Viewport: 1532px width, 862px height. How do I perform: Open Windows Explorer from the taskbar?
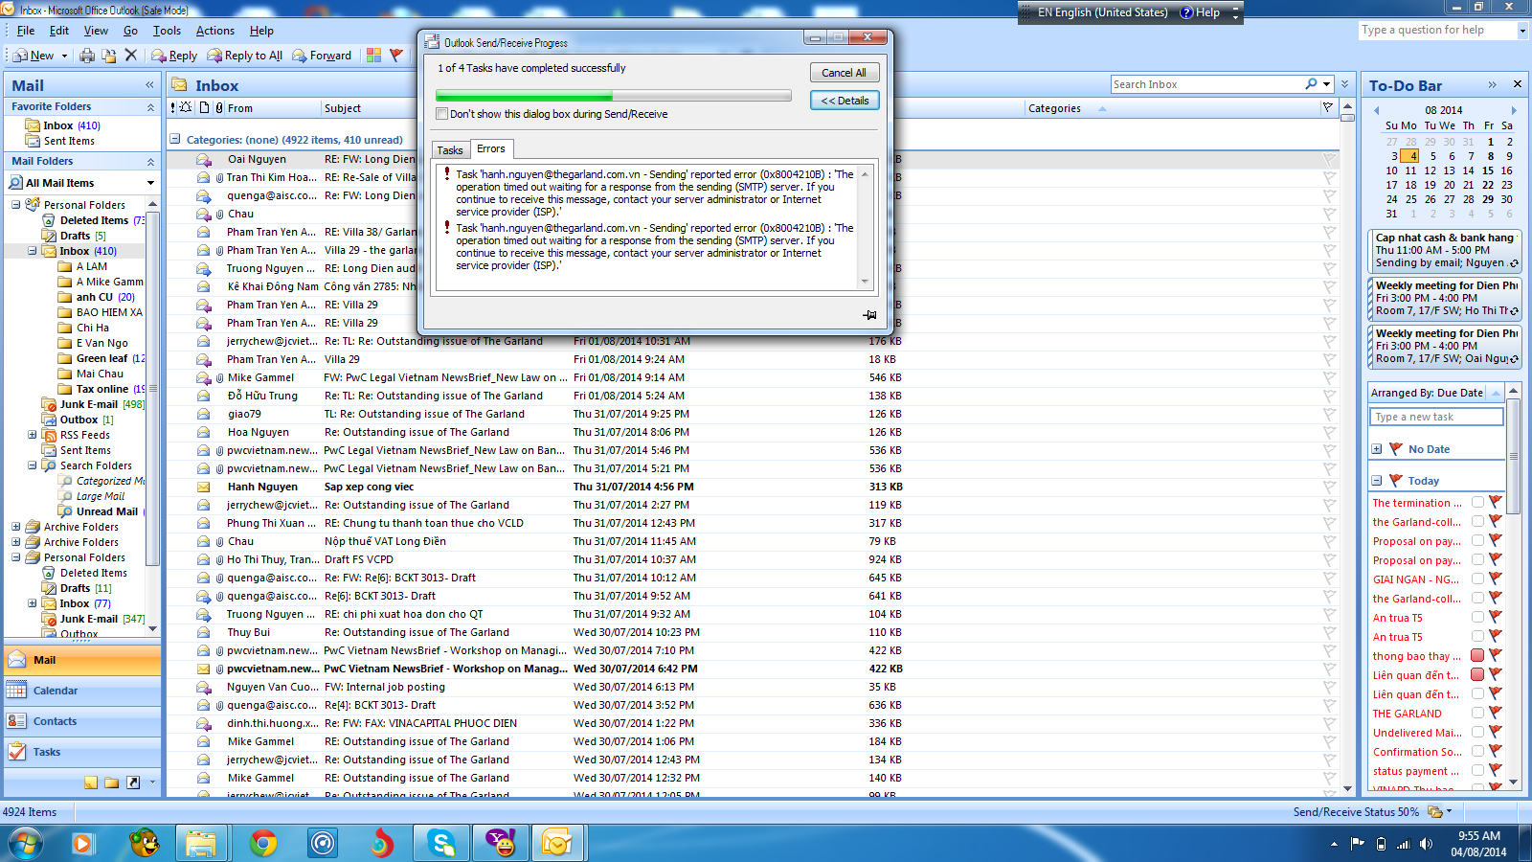(x=201, y=843)
